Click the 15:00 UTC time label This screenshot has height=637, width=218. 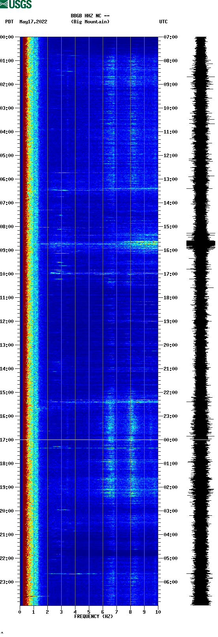click(171, 227)
